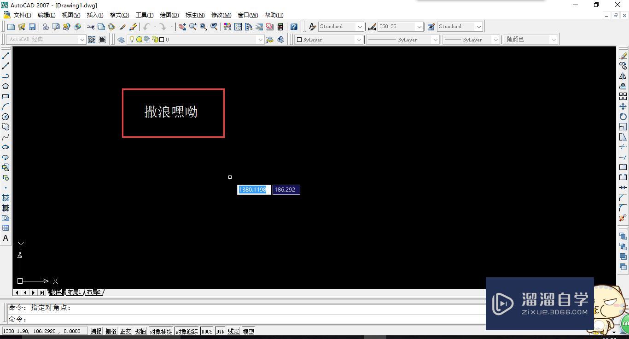The width and height of the screenshot is (629, 339).
Task: Open the Layer Properties Manager icon
Action: point(121,40)
